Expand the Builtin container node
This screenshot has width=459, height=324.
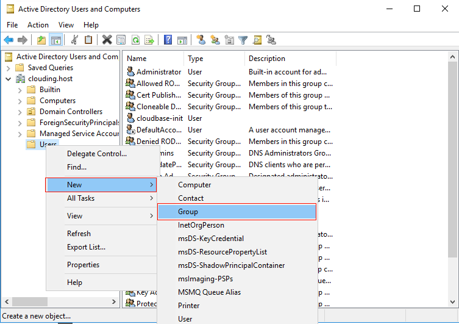tap(20, 90)
